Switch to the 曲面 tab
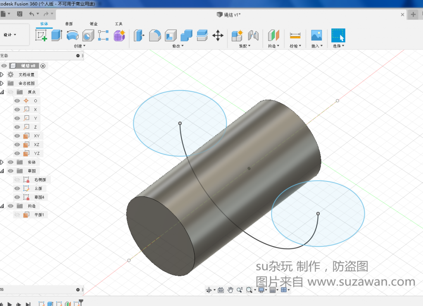423x306 pixels. (x=69, y=24)
